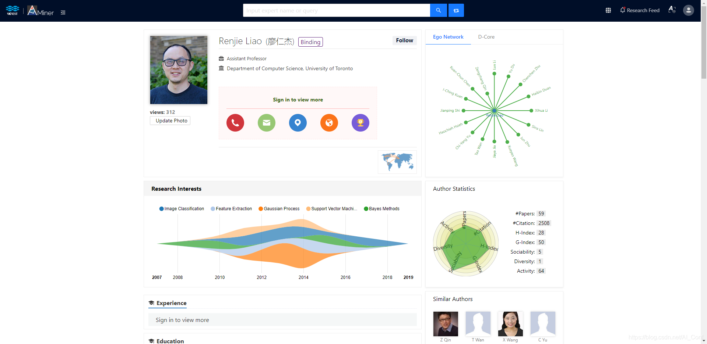707x344 pixels.
Task: Switch to the D-Core tab
Action: 486,37
